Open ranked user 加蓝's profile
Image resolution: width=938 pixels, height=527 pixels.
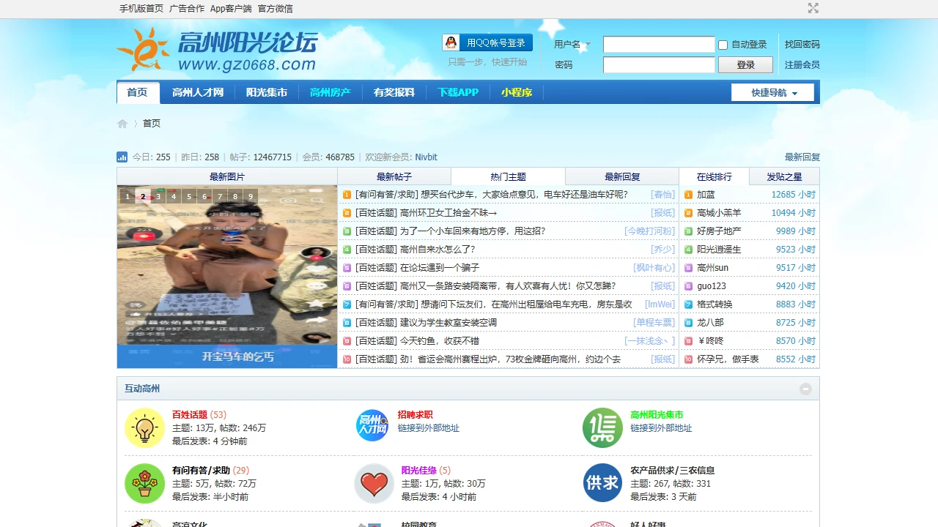(x=706, y=195)
